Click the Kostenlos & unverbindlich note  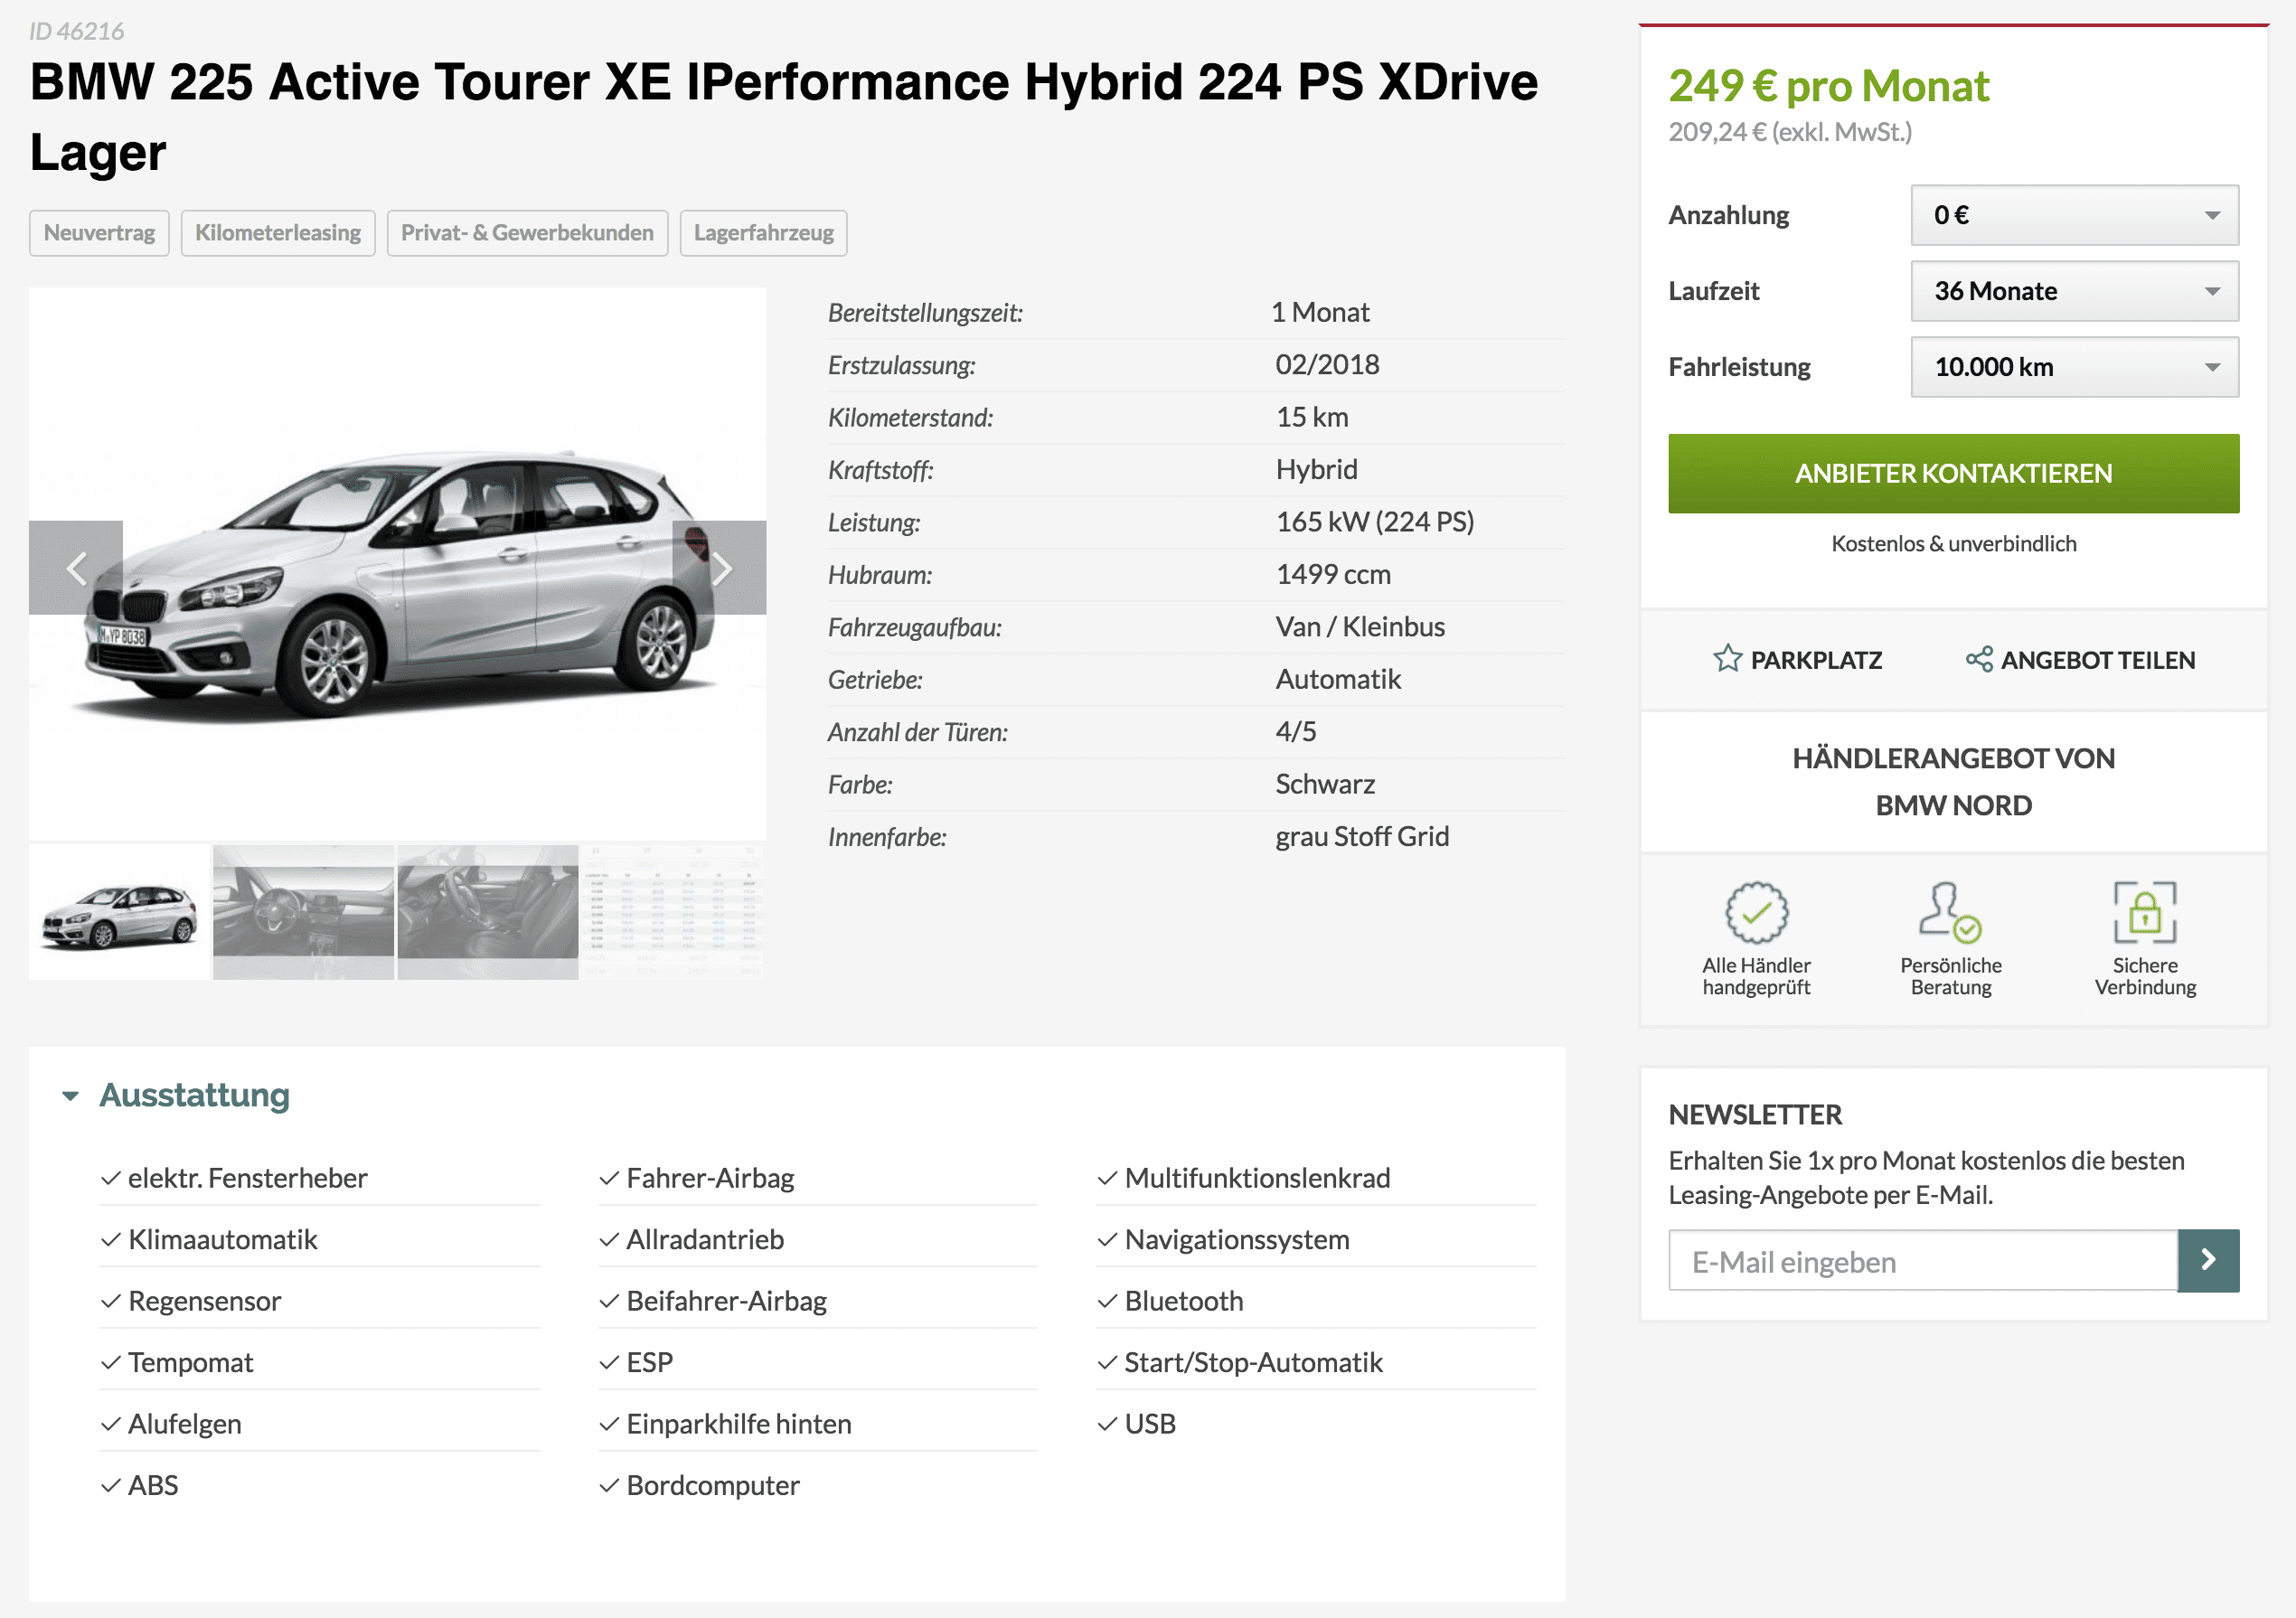(x=1953, y=543)
